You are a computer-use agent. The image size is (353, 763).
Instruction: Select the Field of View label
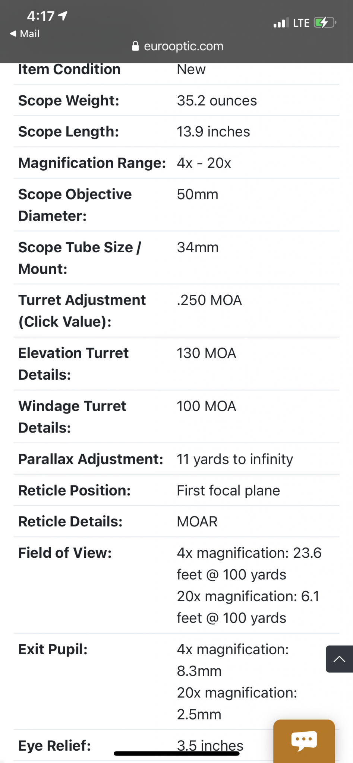point(65,553)
